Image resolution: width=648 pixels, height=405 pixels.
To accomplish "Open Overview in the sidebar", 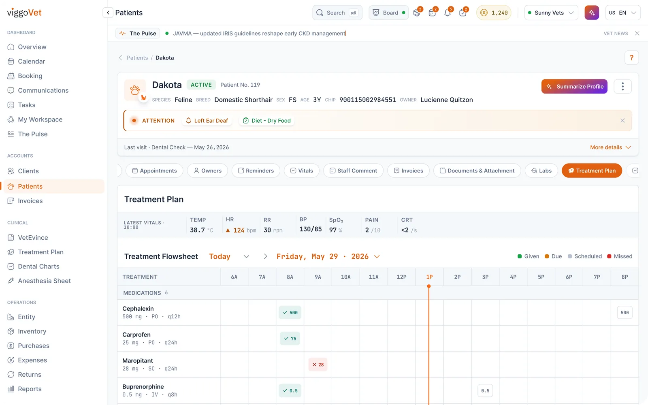I will pos(32,47).
